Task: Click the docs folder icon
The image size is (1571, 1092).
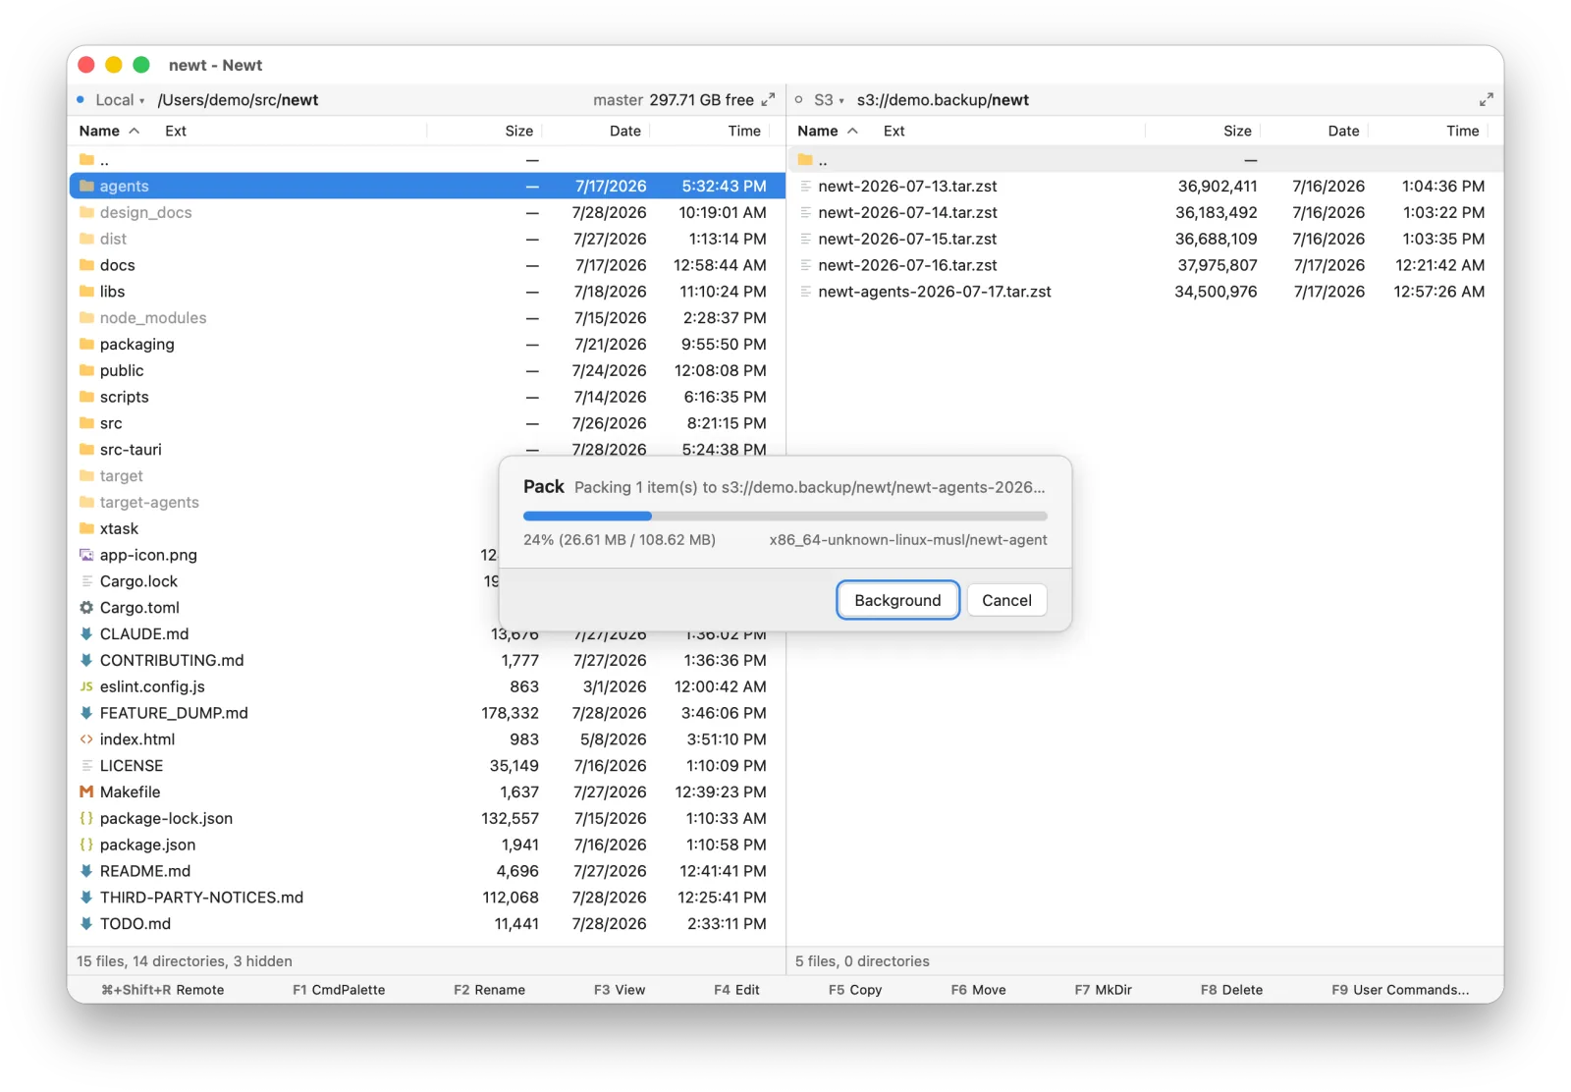Action: tap(86, 265)
